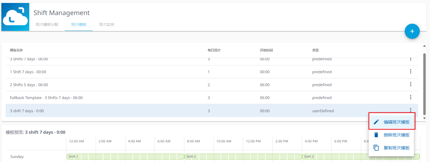Click the cloud app logo icon
This screenshot has width=430, height=162.
click(15, 17)
